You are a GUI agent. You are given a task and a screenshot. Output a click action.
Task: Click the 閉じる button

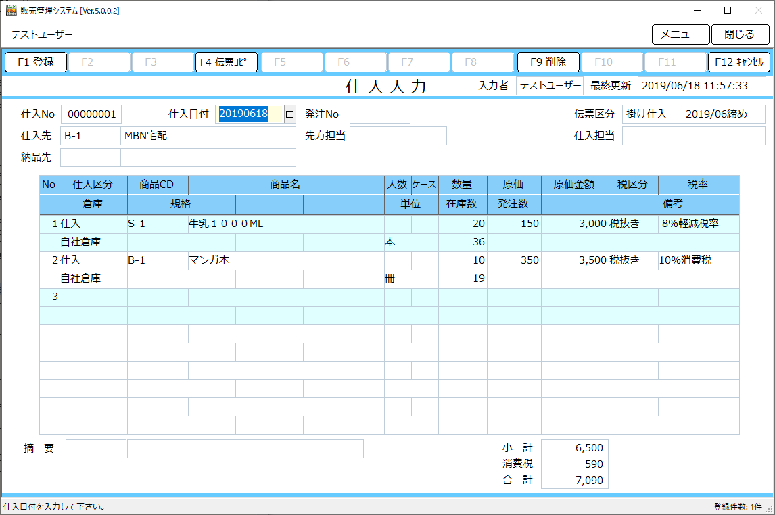coord(740,34)
